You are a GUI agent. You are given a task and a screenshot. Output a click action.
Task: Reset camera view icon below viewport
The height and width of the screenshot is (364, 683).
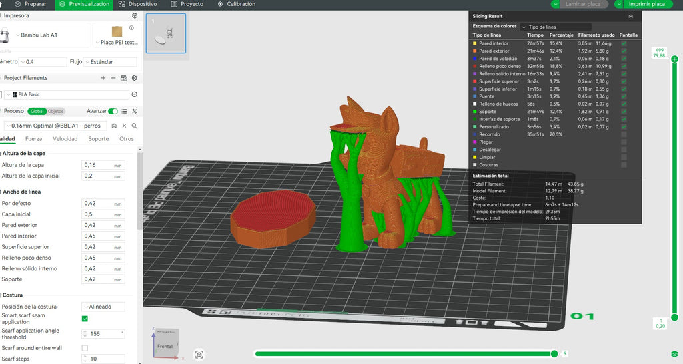point(199,355)
